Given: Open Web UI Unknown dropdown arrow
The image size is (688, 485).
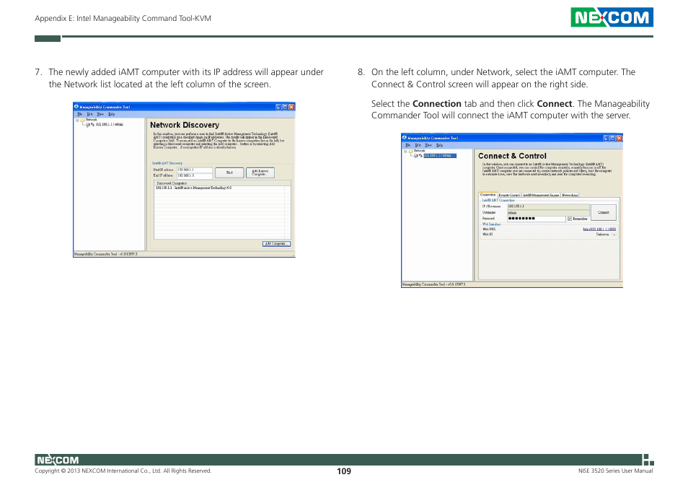Looking at the screenshot, I should 614,235.
